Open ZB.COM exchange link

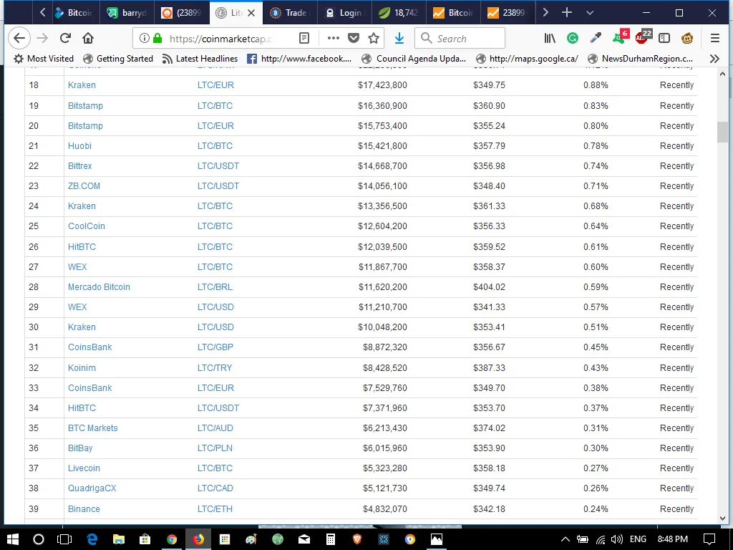(84, 186)
